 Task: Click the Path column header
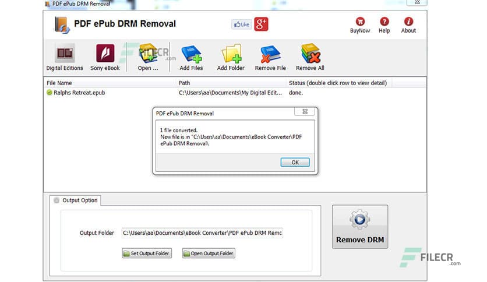pyautogui.click(x=231, y=83)
